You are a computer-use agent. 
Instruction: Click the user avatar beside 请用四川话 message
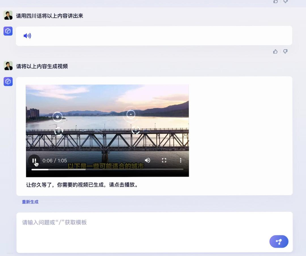[x=8, y=15]
